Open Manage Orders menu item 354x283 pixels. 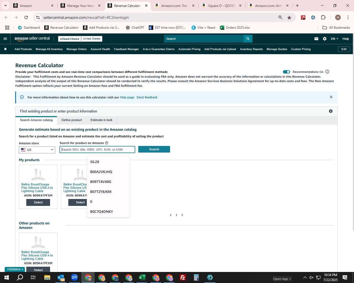pos(77,49)
